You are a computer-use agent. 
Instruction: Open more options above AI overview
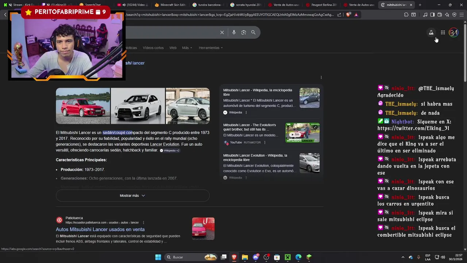[x=321, y=77]
